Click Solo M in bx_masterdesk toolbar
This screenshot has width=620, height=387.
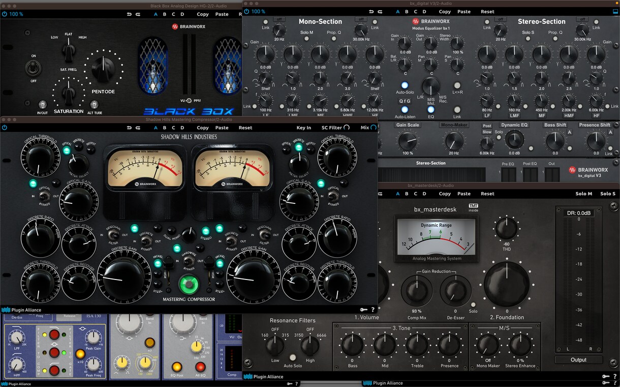tap(584, 194)
